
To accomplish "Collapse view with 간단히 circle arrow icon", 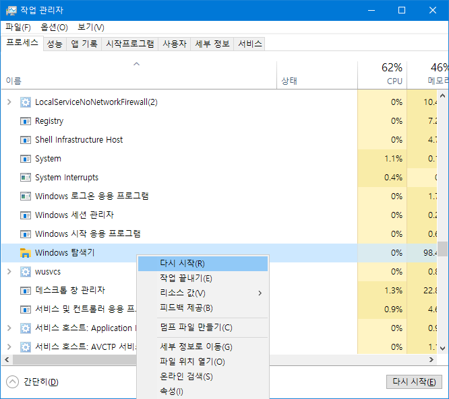I will point(12,382).
